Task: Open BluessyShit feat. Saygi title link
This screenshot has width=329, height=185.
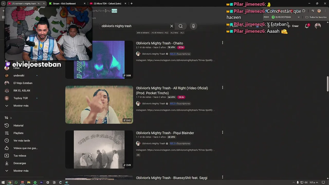Action: [x=171, y=178]
